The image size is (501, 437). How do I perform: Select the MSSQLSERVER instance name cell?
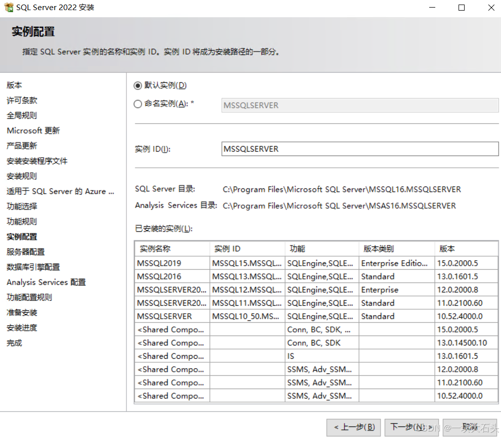pos(172,316)
